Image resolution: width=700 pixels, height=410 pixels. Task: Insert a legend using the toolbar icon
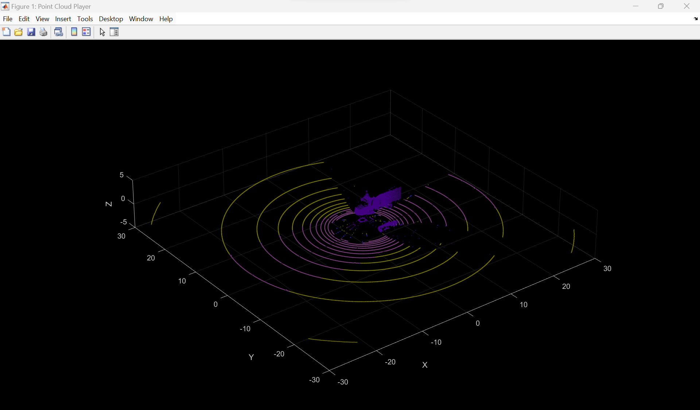(86, 32)
